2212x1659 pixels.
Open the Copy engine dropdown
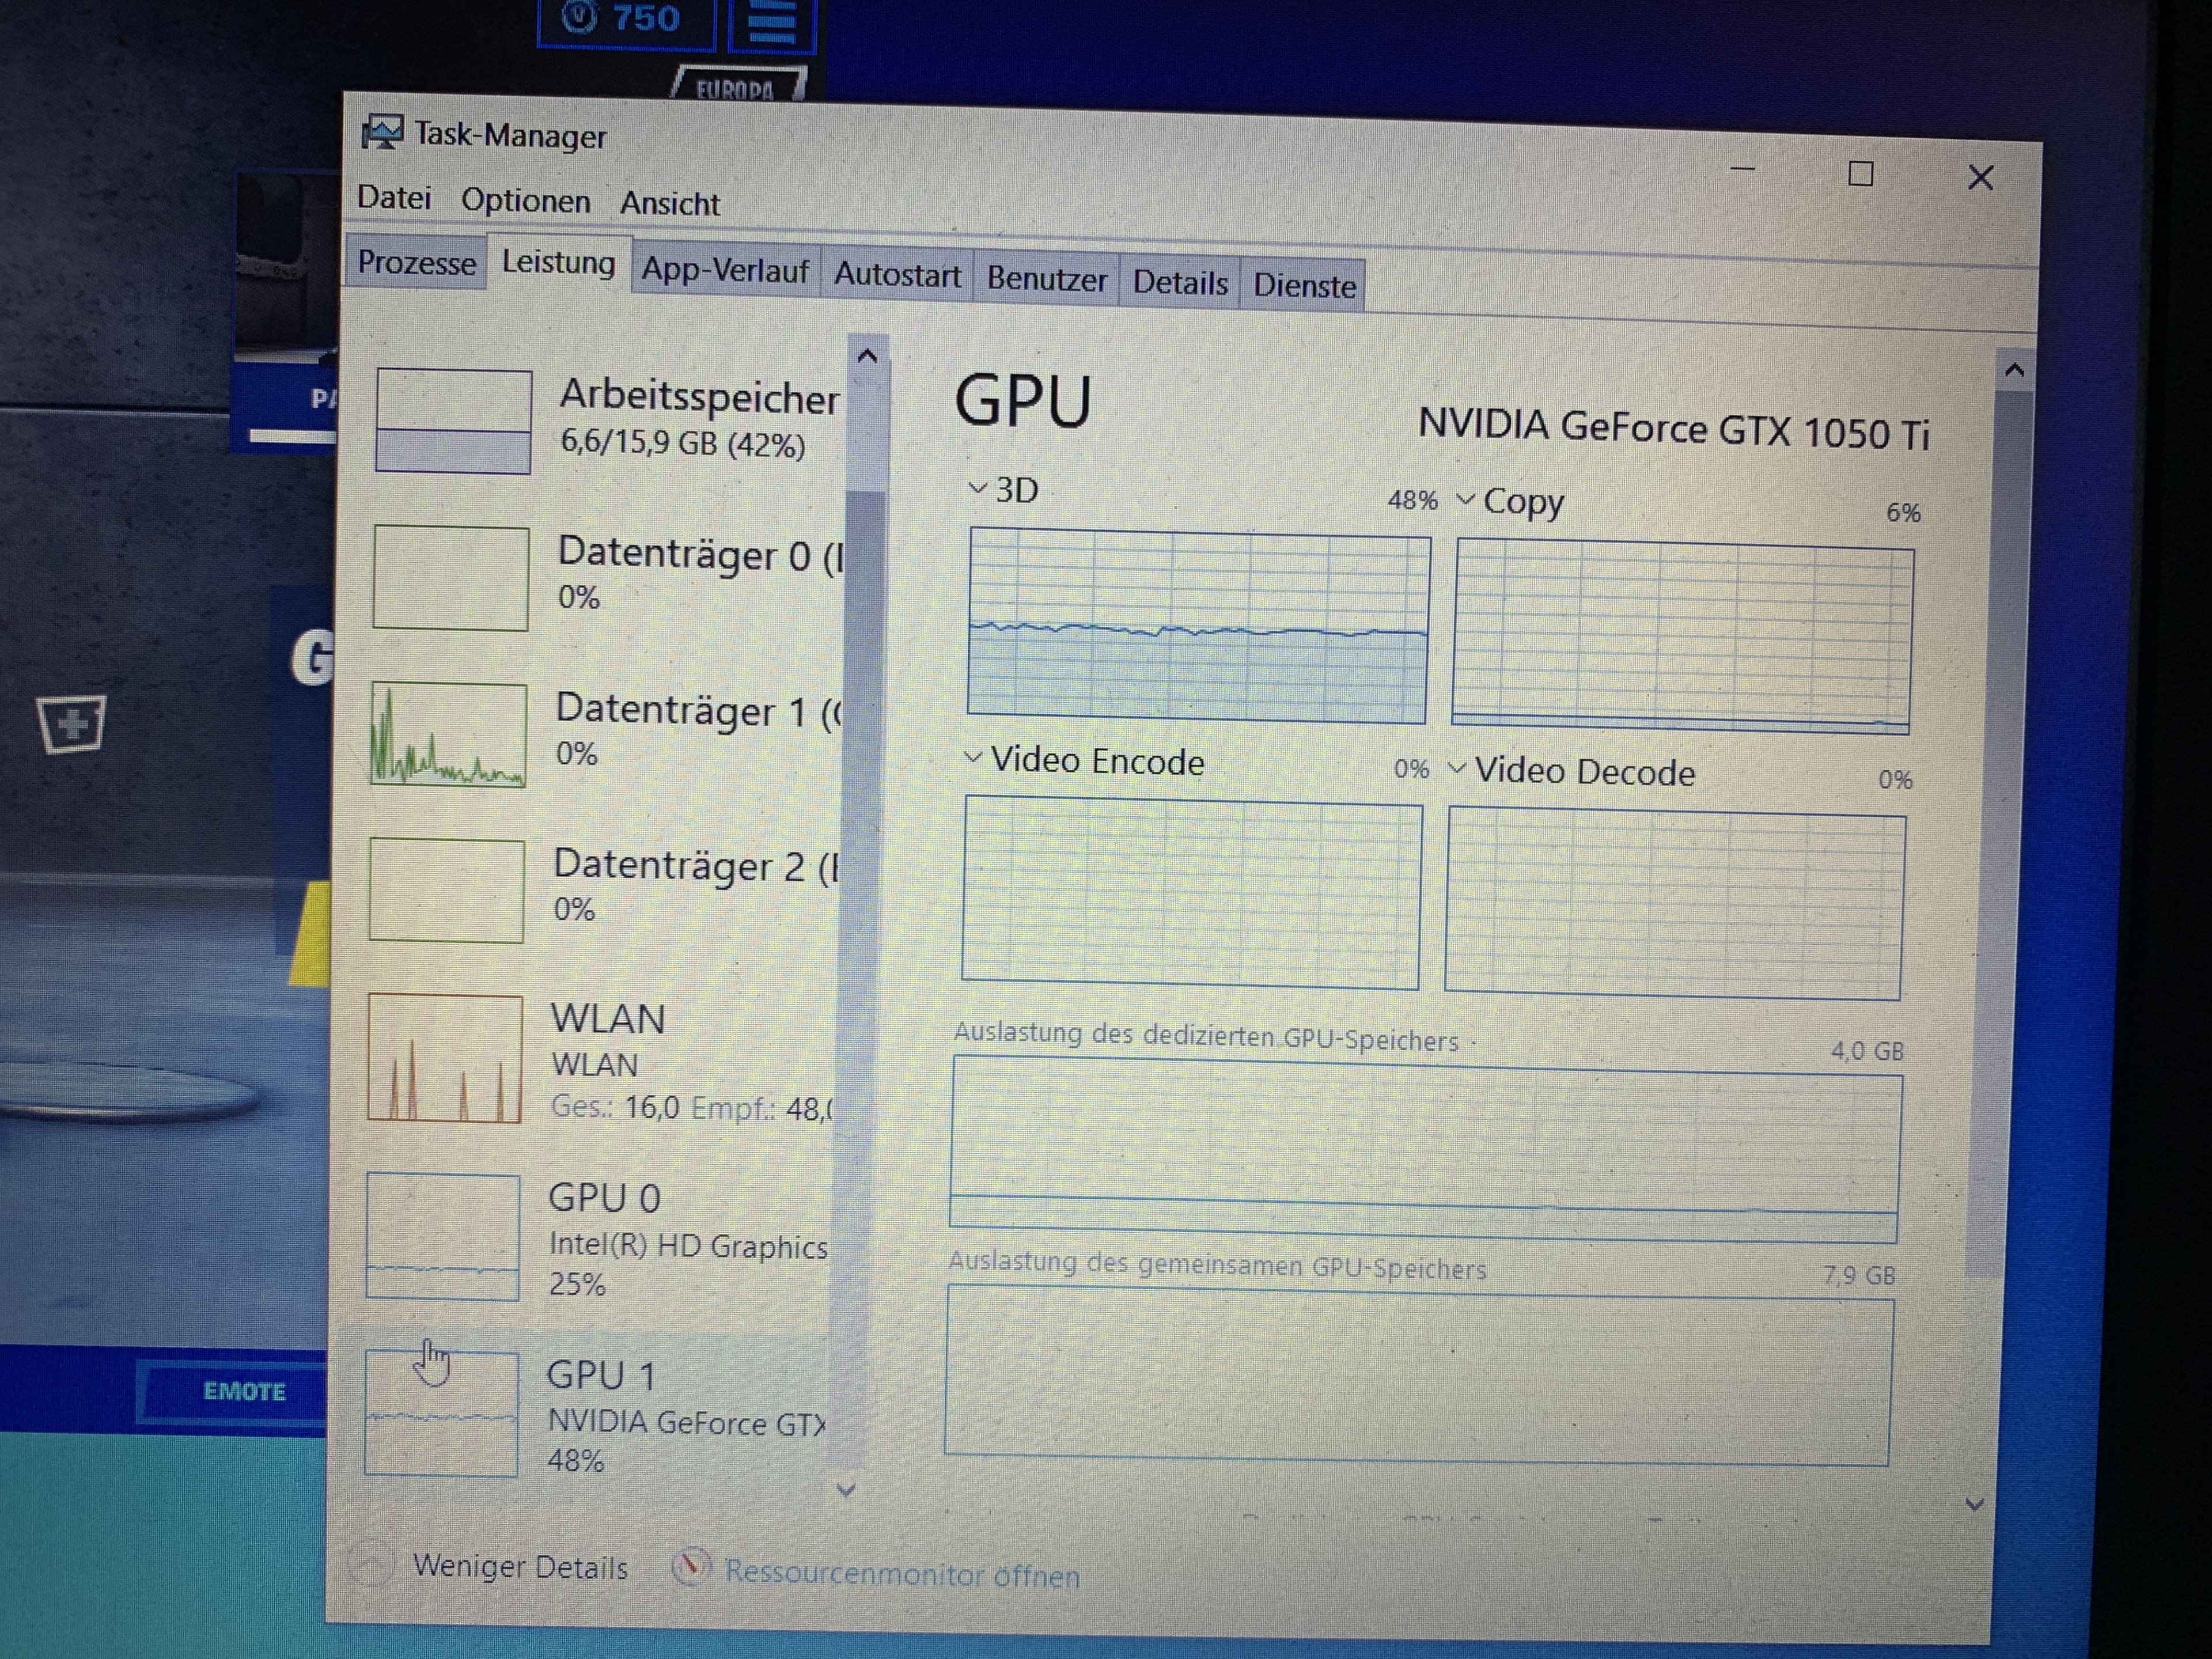(x=1465, y=499)
